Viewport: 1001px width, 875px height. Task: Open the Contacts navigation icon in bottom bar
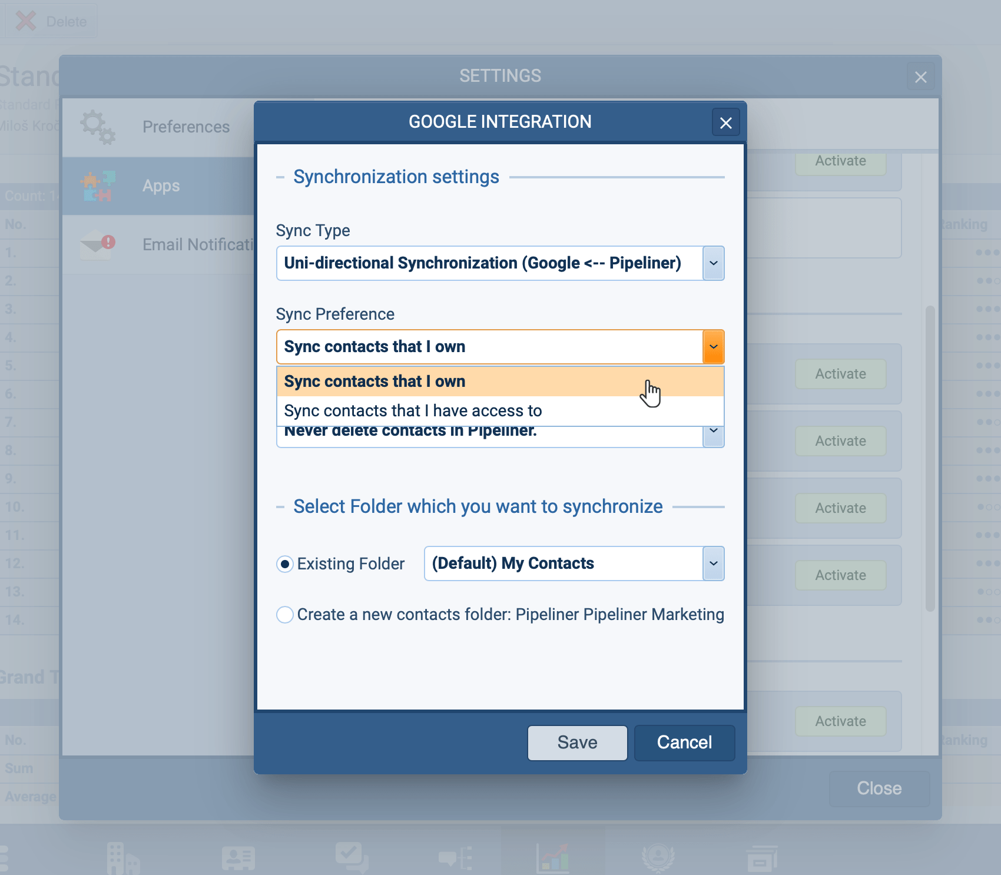click(x=238, y=857)
